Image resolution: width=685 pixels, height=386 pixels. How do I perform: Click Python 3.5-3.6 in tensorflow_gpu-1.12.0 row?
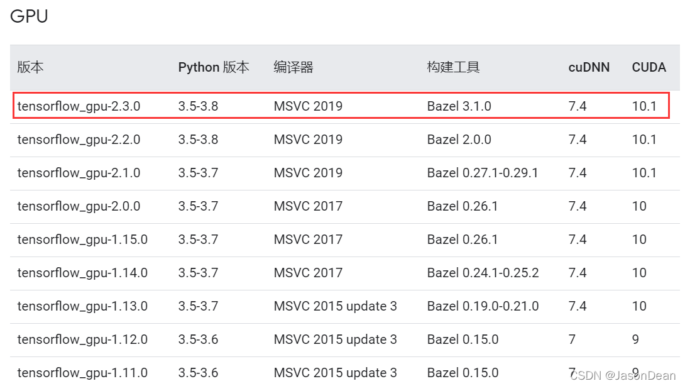tap(199, 339)
